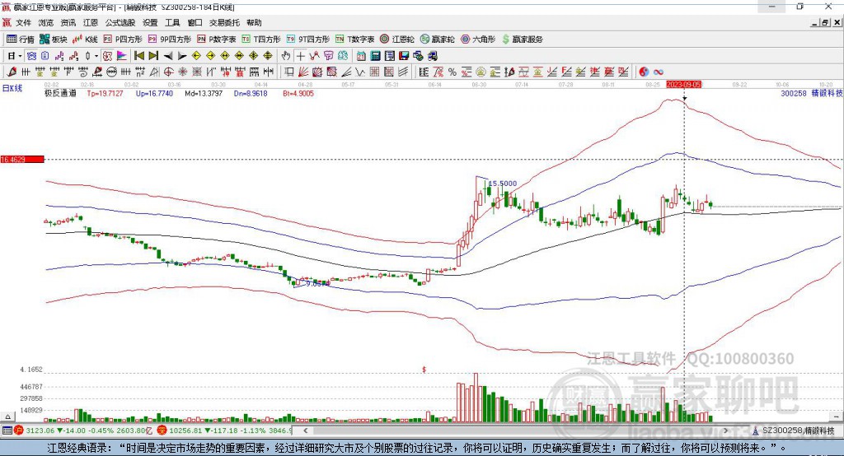Open the 公式选股 menu
The height and width of the screenshot is (456, 844).
120,22
